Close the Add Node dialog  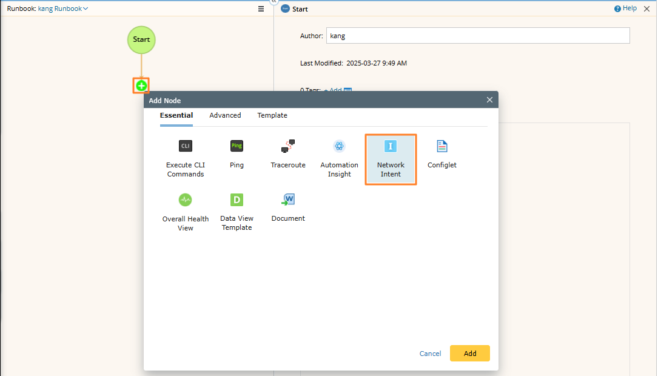tap(489, 100)
